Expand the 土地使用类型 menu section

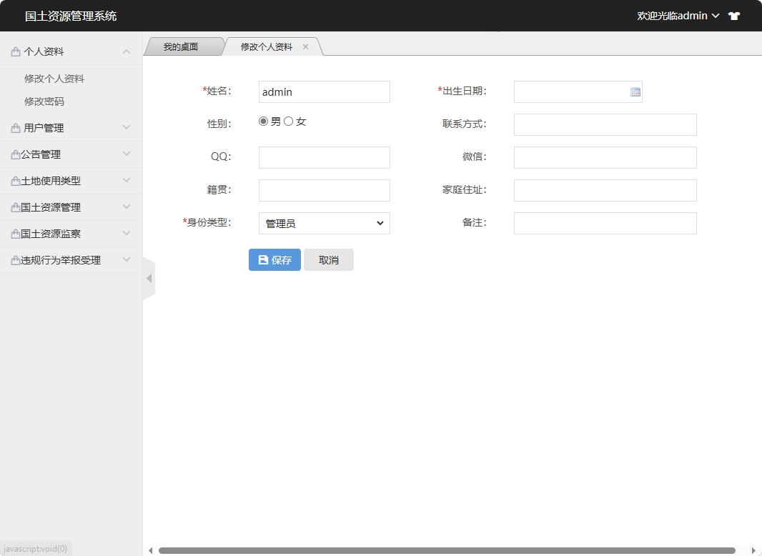pyautogui.click(x=71, y=181)
